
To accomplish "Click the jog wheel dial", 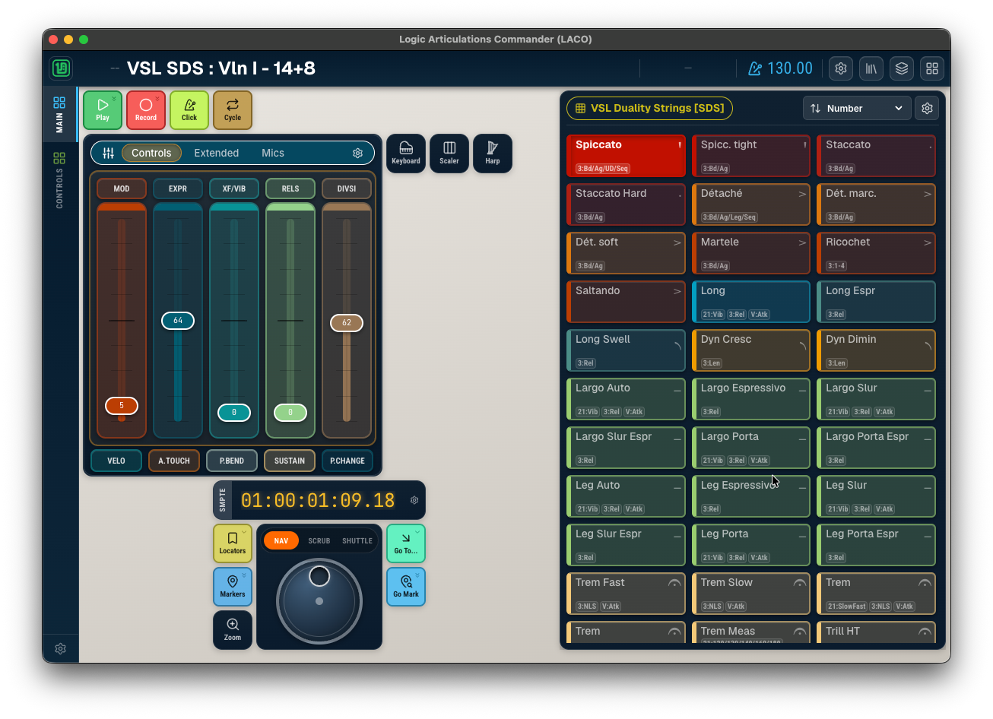I will pos(319,601).
